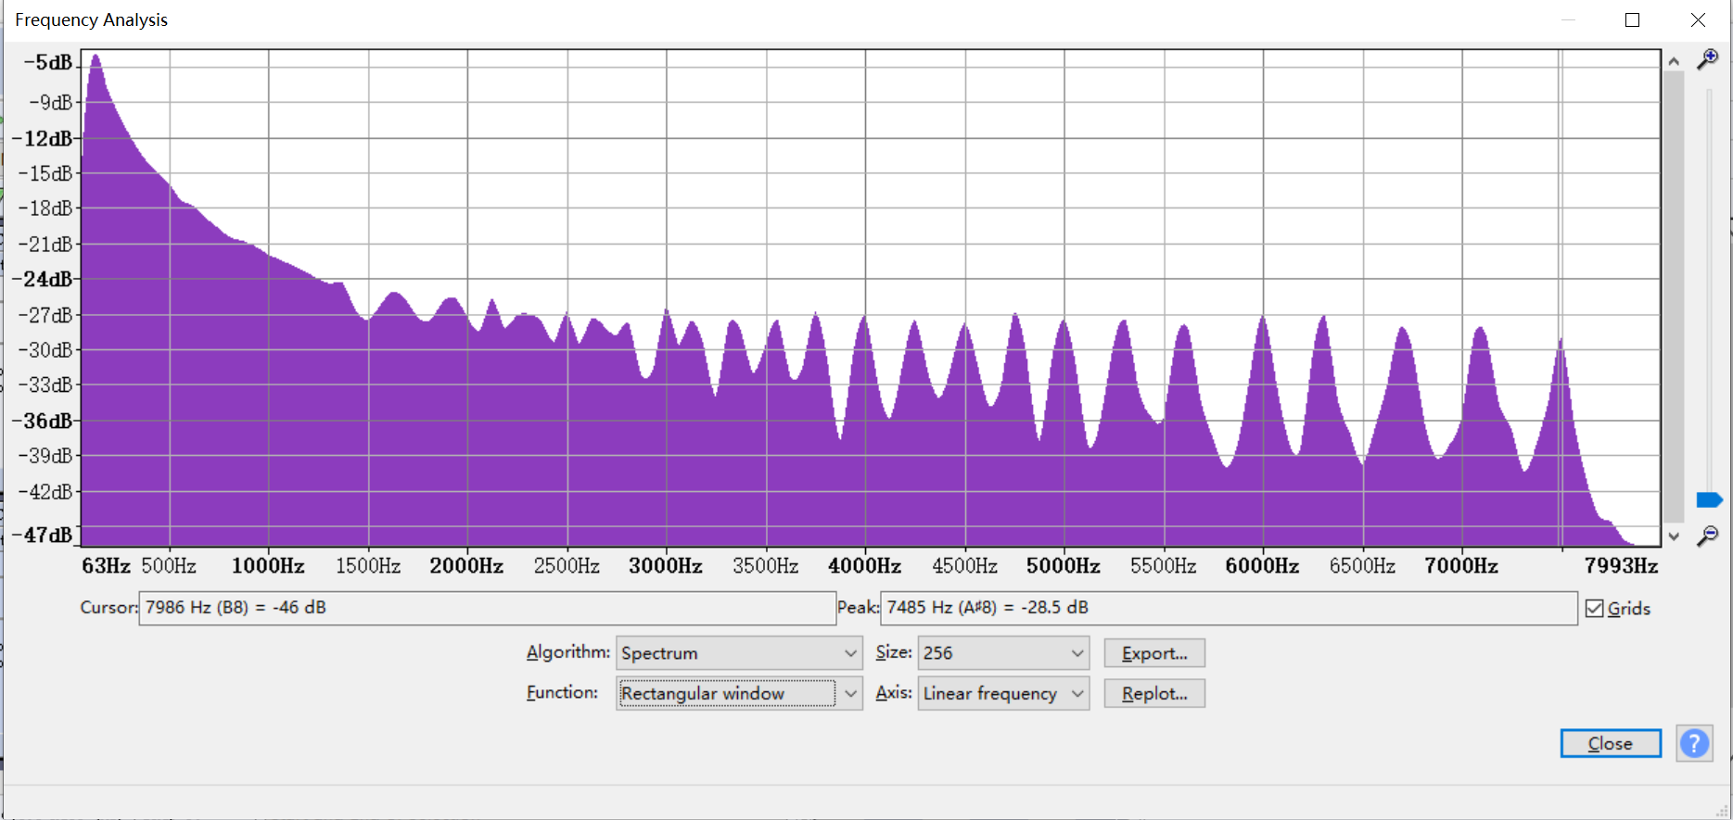Toggle the Grids checkbox
This screenshot has height=820, width=1733.
pos(1595,609)
